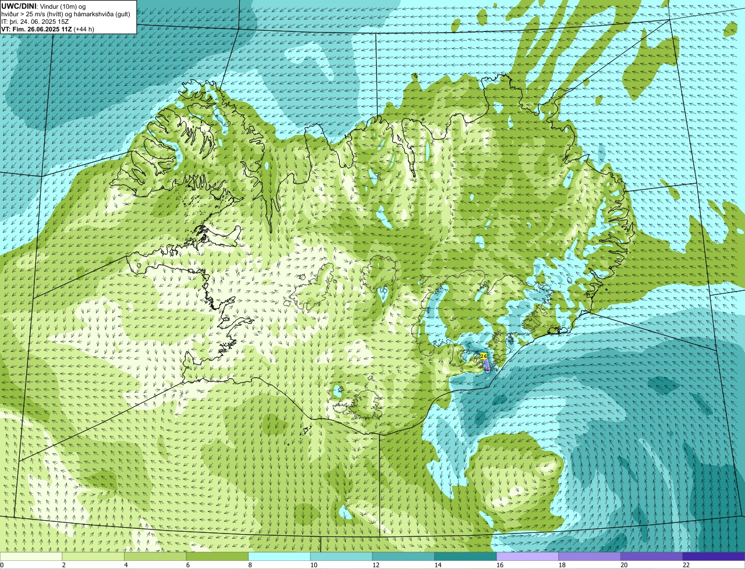Click the scale label "2"
The height and width of the screenshot is (569, 745).
(x=63, y=565)
